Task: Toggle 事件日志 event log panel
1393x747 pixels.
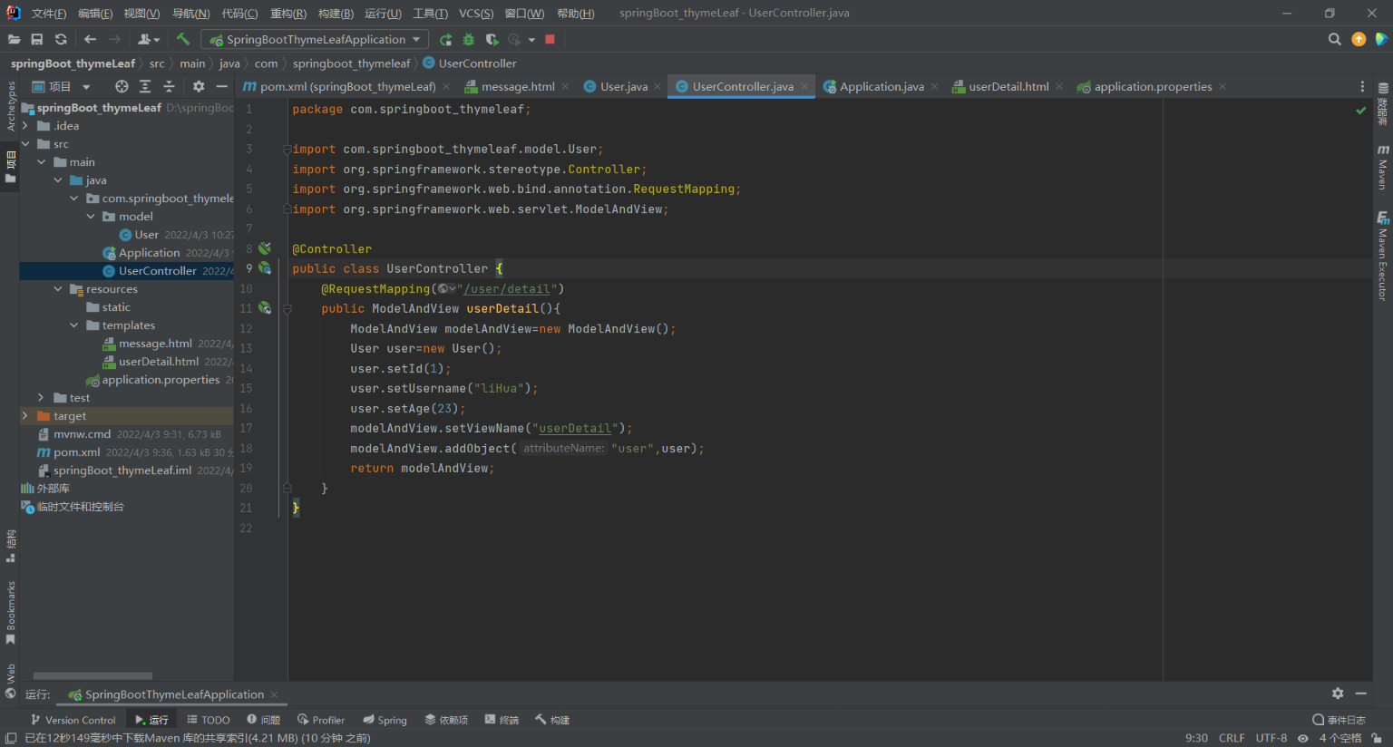Action: (1339, 720)
